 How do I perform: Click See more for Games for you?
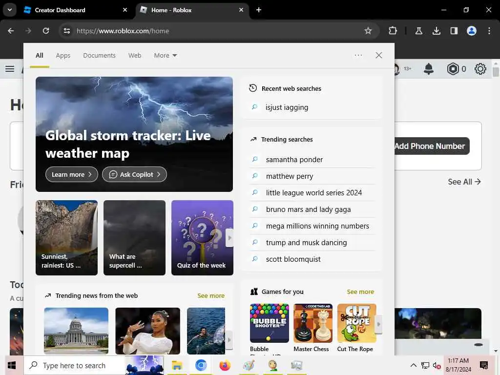[x=360, y=292]
